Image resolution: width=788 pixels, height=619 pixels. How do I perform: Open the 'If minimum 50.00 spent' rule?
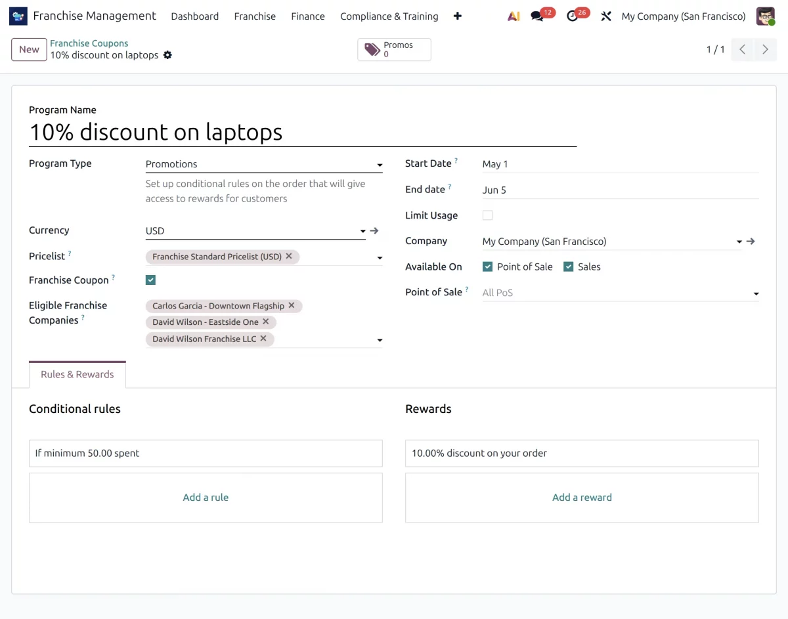[206, 454]
